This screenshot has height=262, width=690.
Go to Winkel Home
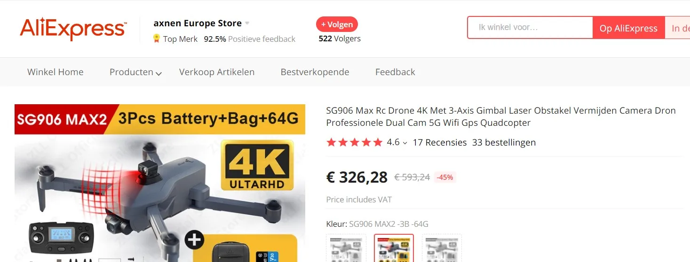pyautogui.click(x=56, y=72)
